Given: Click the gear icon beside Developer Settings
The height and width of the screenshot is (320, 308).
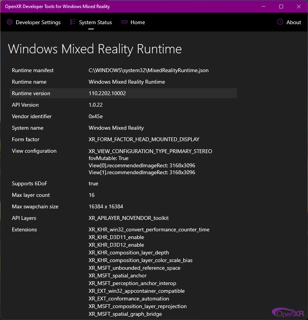Looking at the screenshot, I should pos(10,22).
